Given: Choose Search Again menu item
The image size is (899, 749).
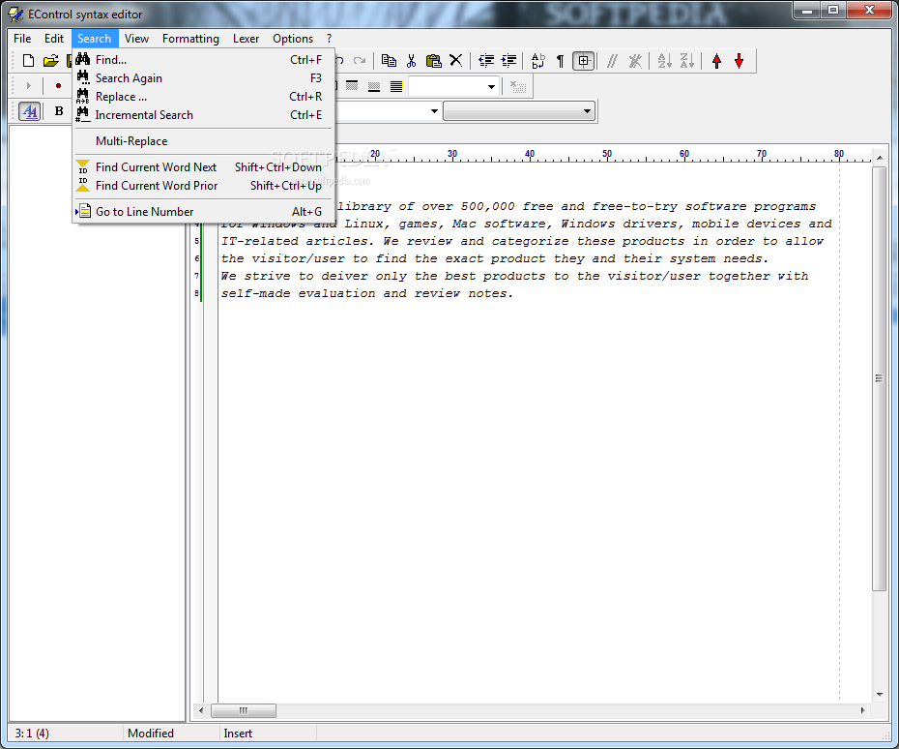Looking at the screenshot, I should pos(204,78).
